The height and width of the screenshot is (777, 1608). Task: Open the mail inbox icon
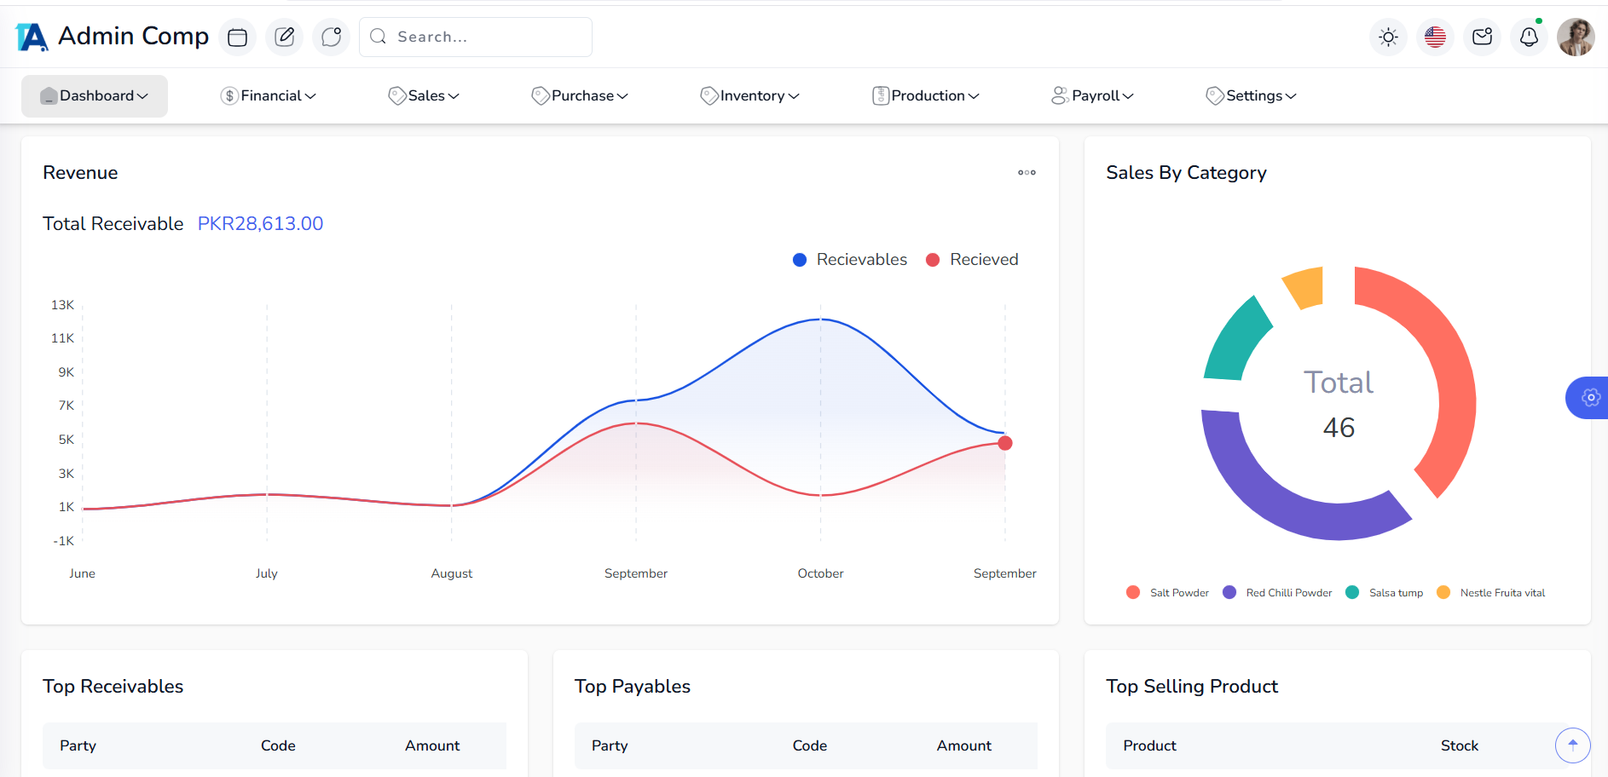tap(1482, 37)
